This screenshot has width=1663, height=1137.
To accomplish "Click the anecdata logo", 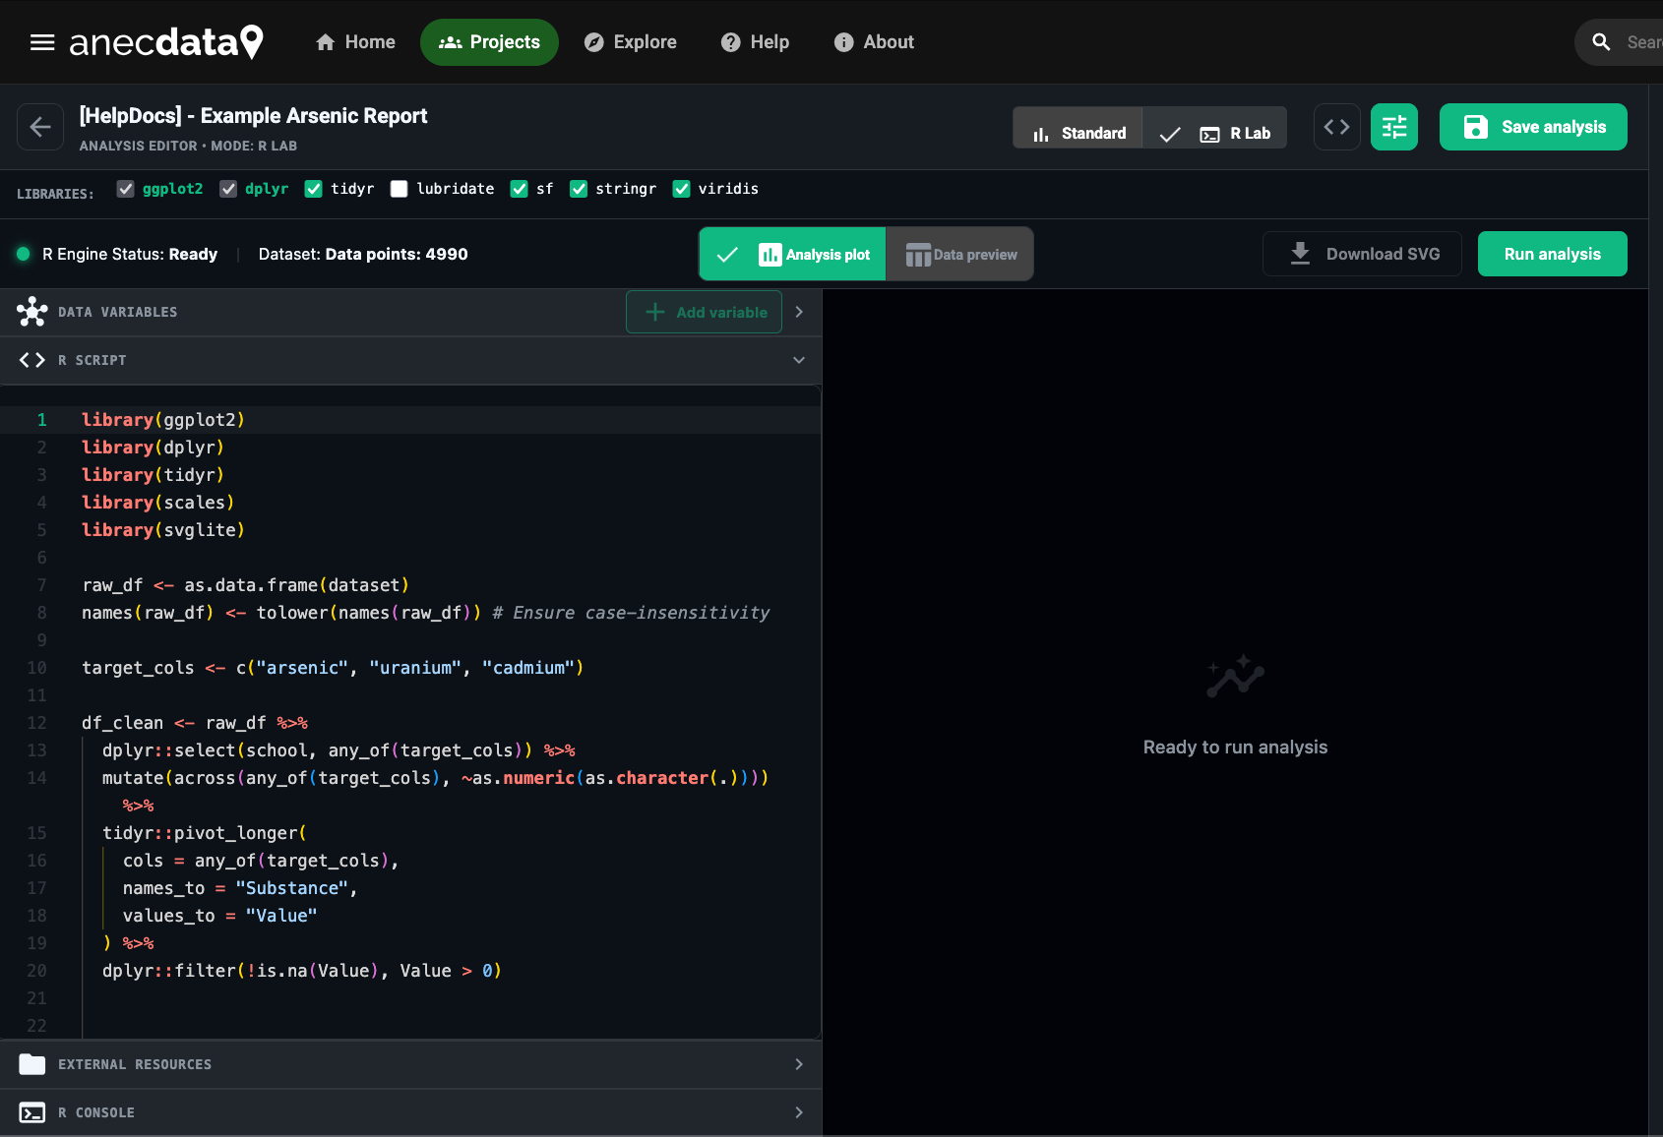I will point(165,42).
